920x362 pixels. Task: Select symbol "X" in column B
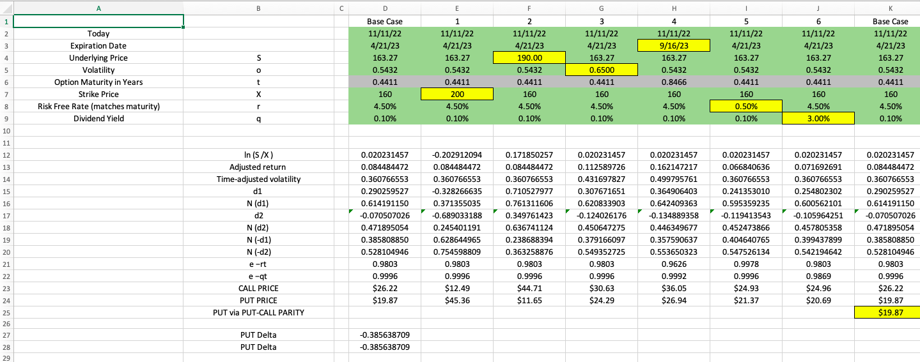(x=258, y=94)
